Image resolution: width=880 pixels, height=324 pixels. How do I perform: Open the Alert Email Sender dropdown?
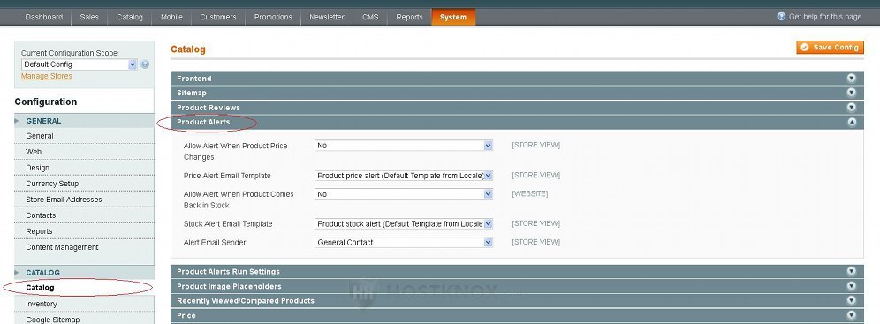(404, 242)
